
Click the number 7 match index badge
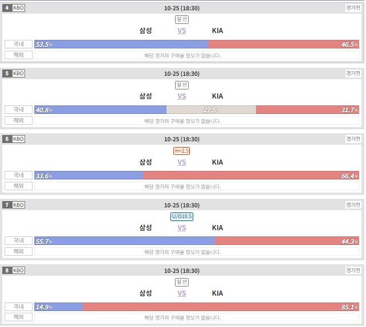[x=7, y=205]
